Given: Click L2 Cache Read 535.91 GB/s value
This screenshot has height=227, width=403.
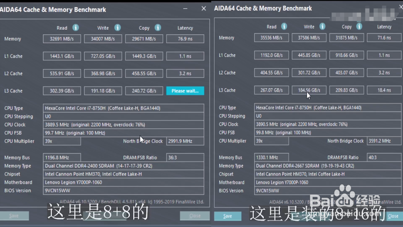Looking at the screenshot, I should [x=62, y=73].
